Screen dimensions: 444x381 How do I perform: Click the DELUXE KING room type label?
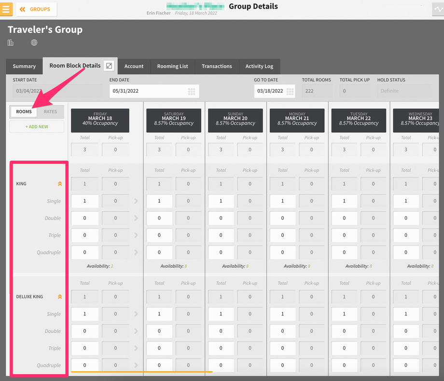pyautogui.click(x=29, y=297)
